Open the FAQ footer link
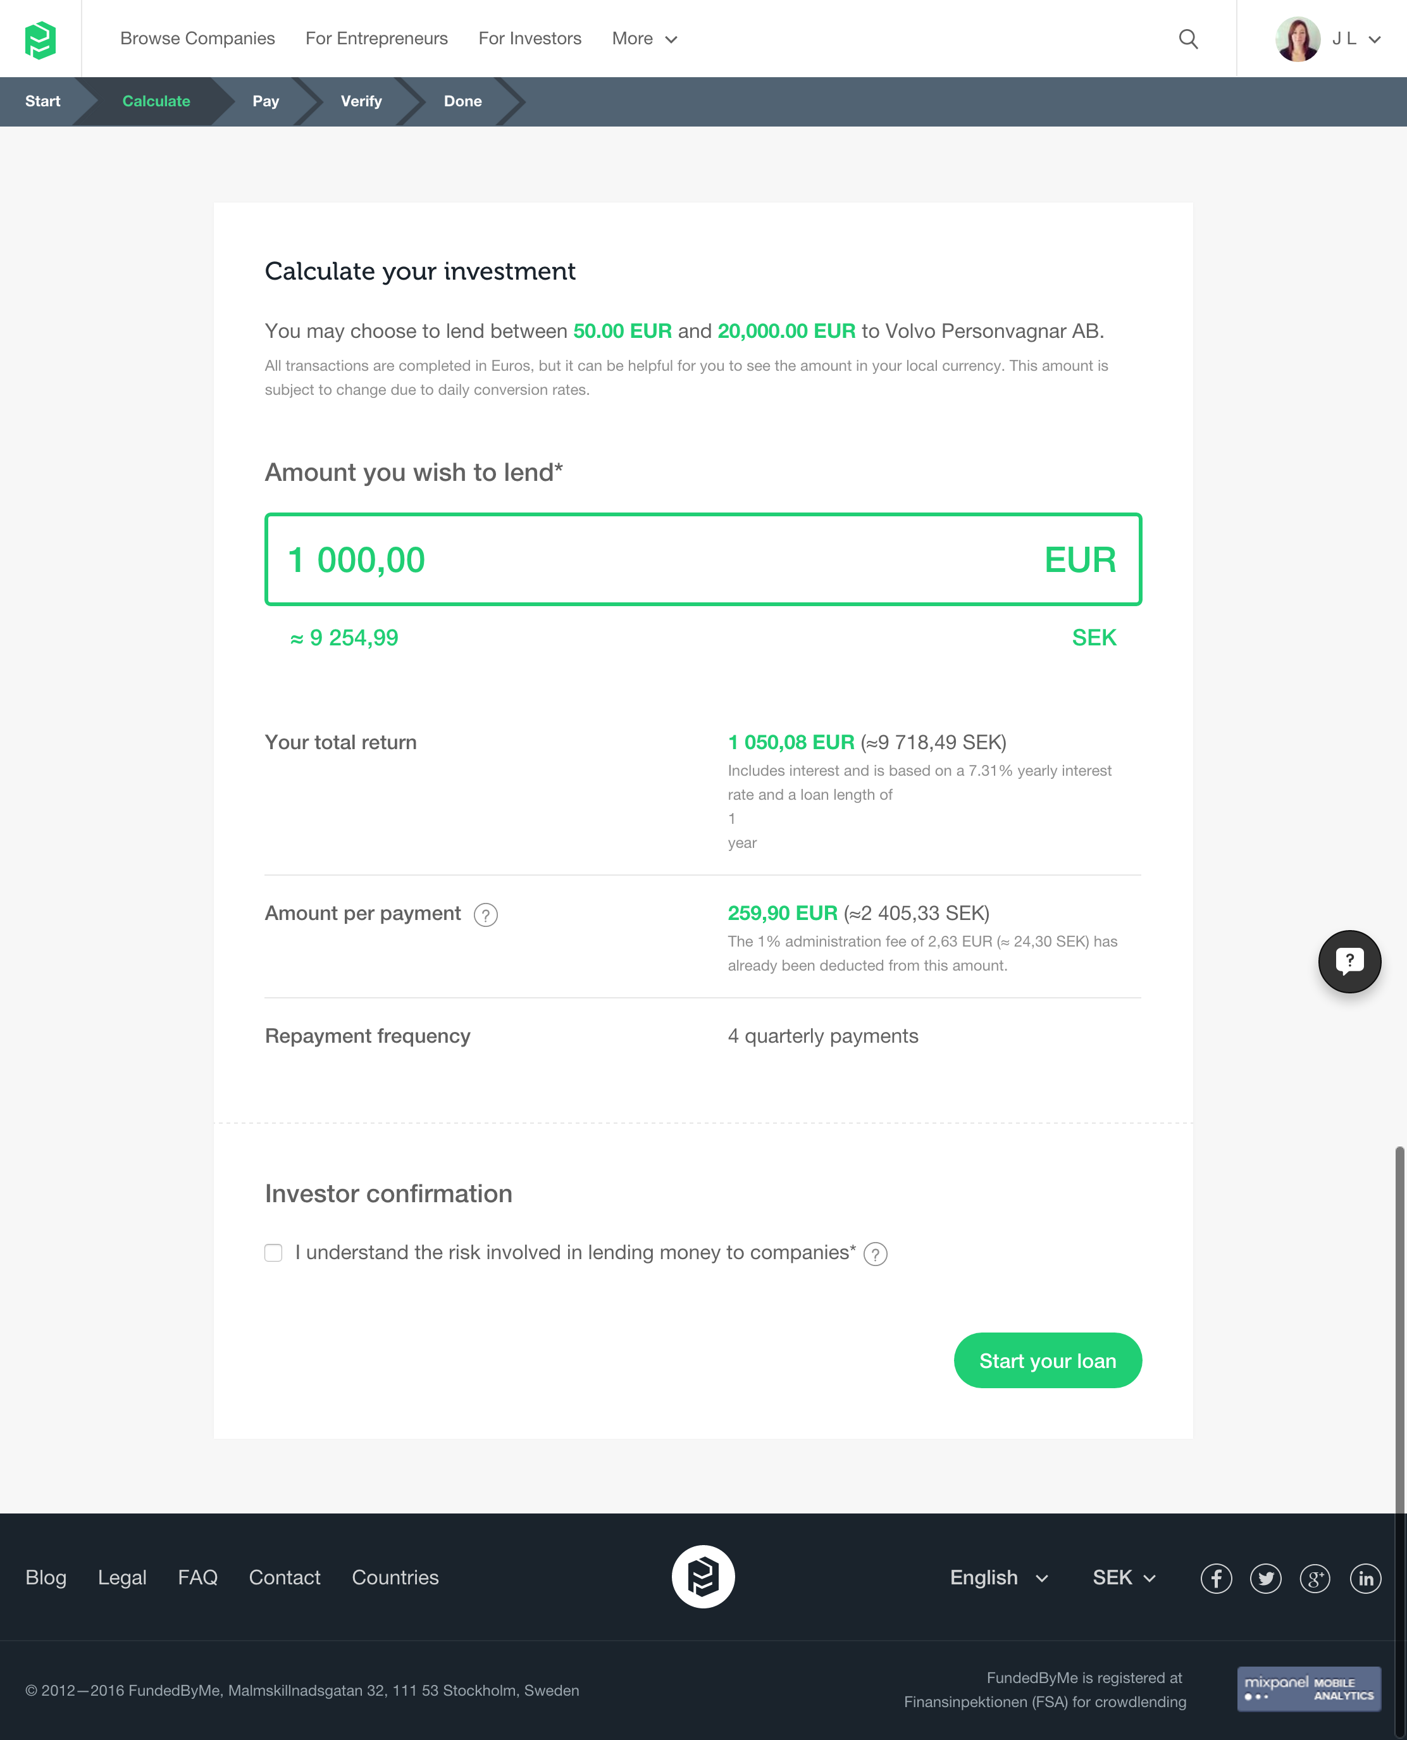 [x=198, y=1578]
